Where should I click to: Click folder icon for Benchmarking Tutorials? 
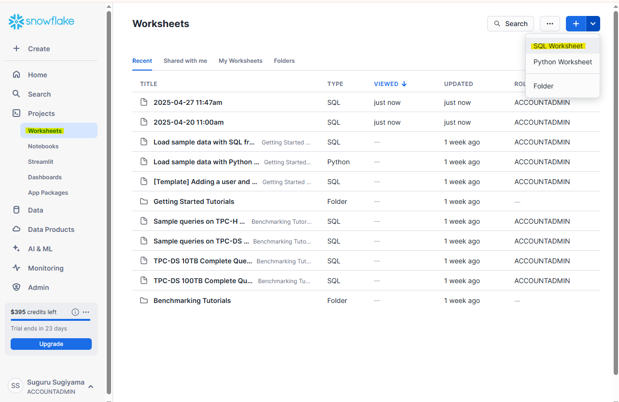(x=144, y=300)
